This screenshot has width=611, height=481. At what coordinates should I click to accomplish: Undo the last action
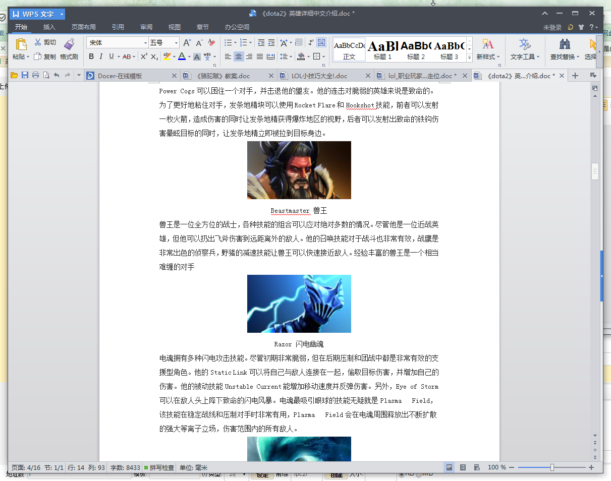pyautogui.click(x=57, y=75)
